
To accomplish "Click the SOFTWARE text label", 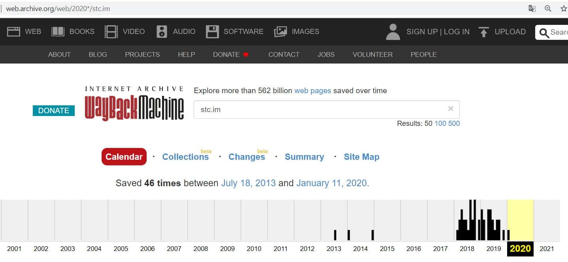I will point(243,32).
